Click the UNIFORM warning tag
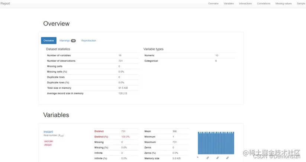The image size is (306, 162). (48, 141)
